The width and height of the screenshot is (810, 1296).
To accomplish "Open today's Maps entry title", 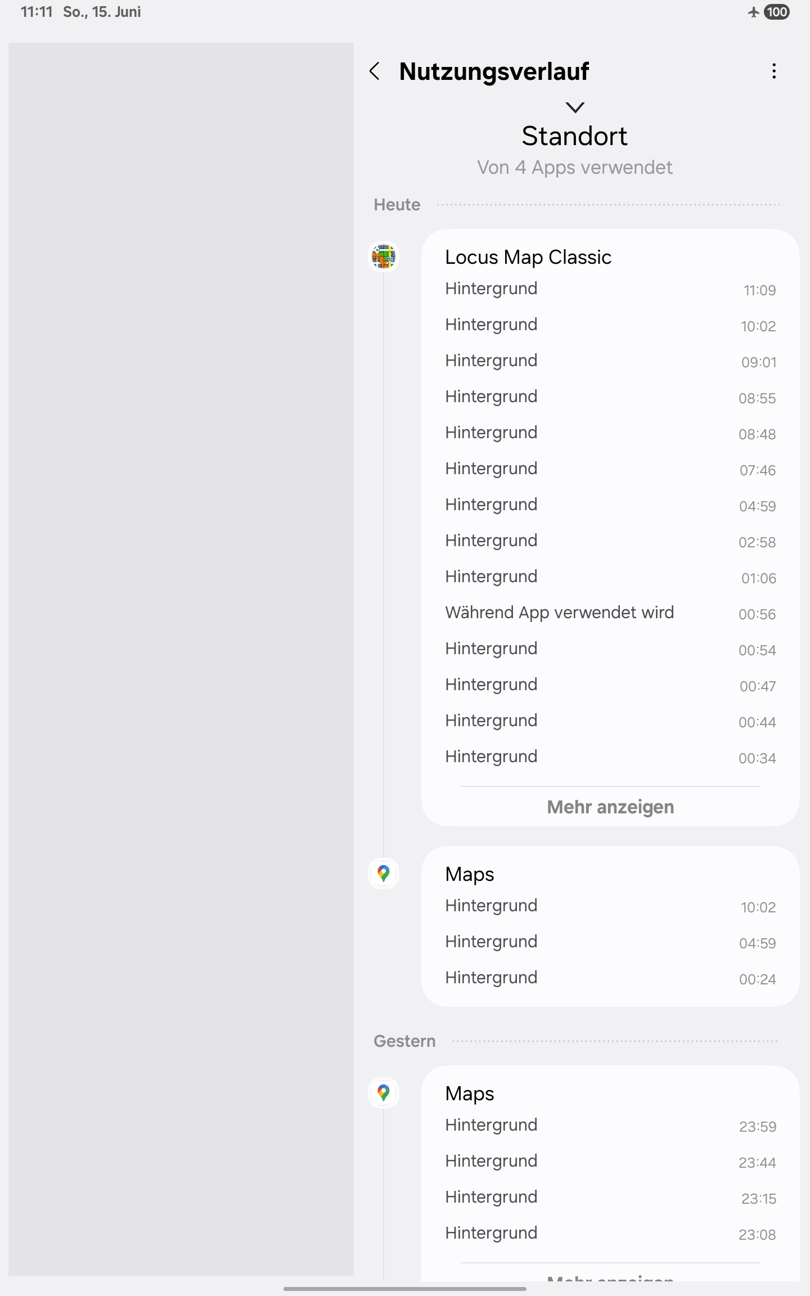I will tap(469, 874).
